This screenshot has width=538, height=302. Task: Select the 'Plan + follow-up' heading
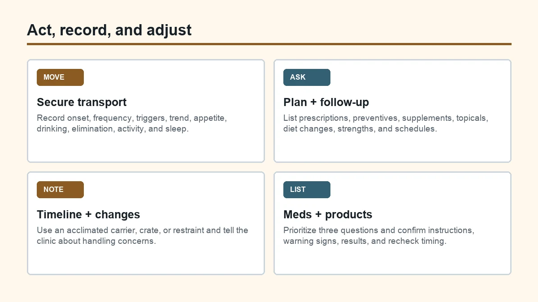(326, 102)
